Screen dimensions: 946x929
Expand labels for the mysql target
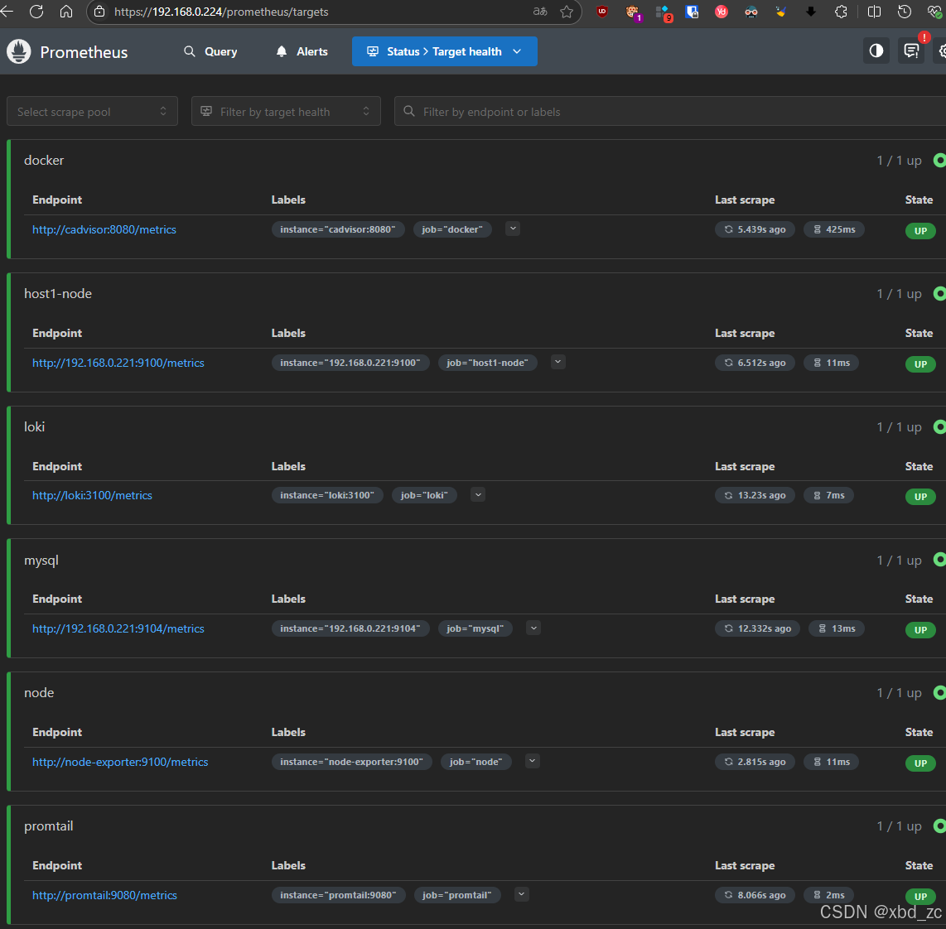[533, 628]
